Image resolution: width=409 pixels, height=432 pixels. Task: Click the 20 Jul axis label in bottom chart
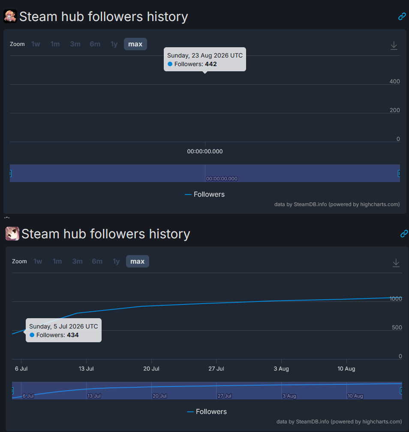coord(151,368)
